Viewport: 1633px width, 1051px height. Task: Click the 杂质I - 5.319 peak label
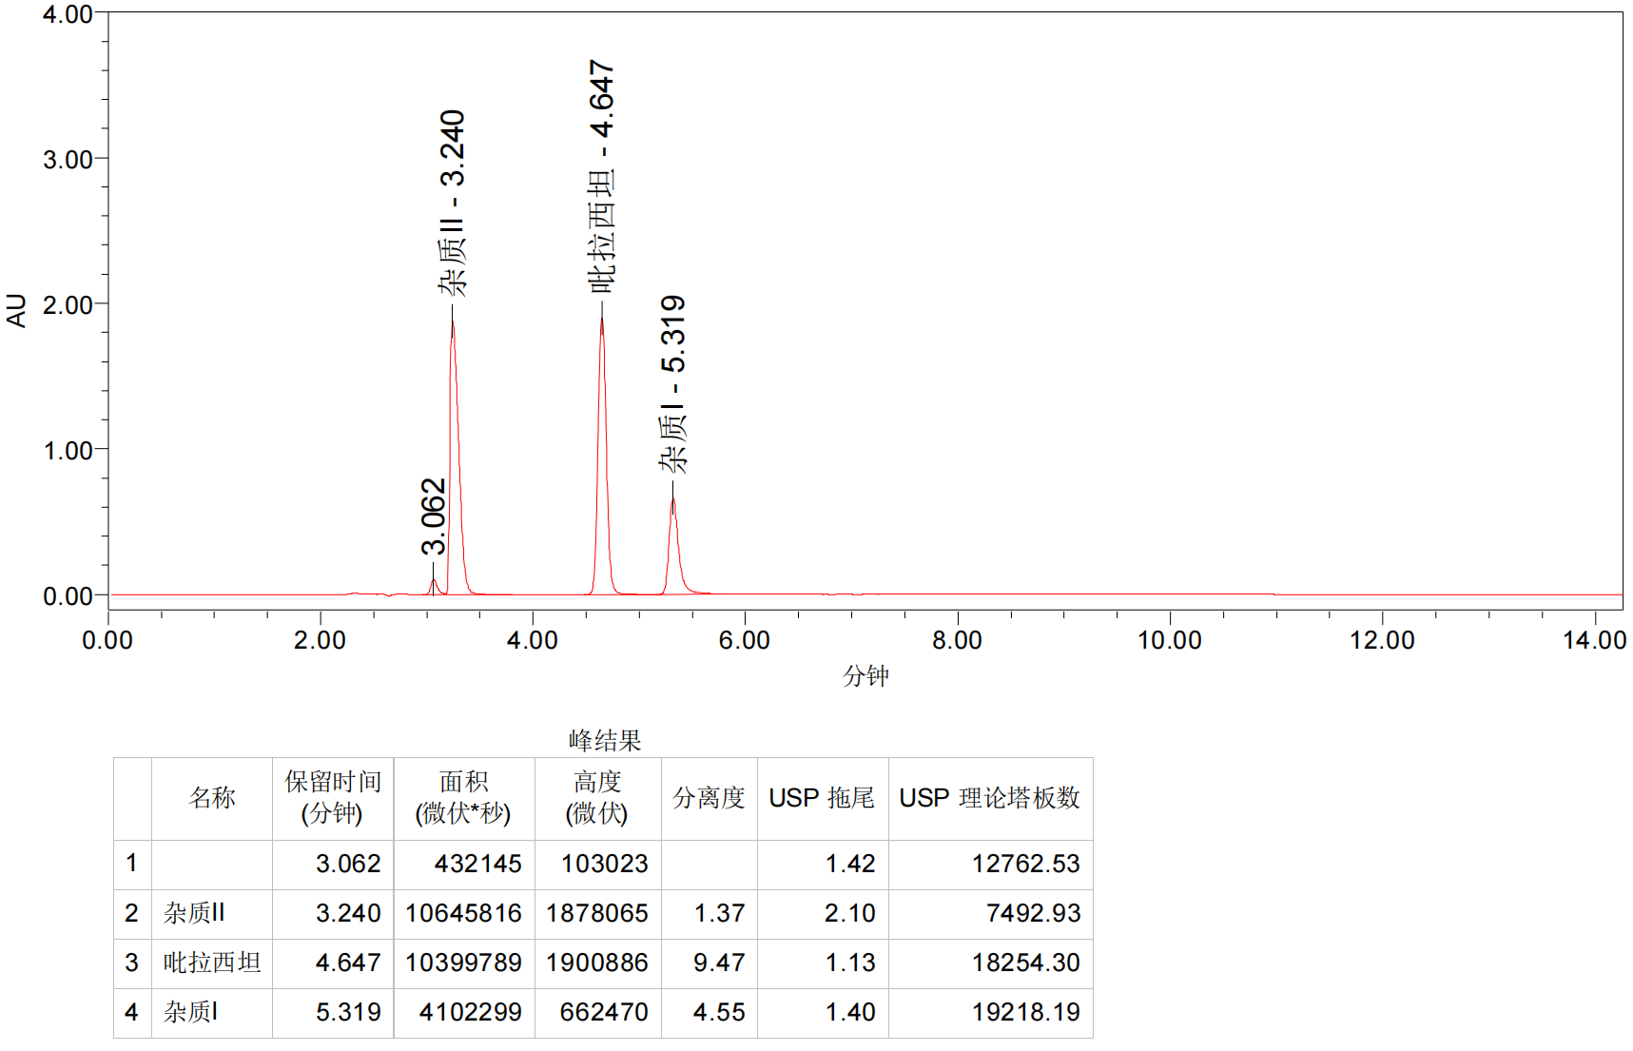tap(673, 384)
